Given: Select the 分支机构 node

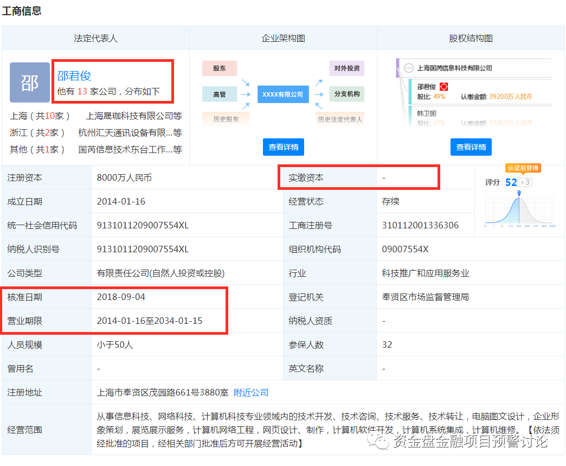Looking at the screenshot, I should [348, 94].
